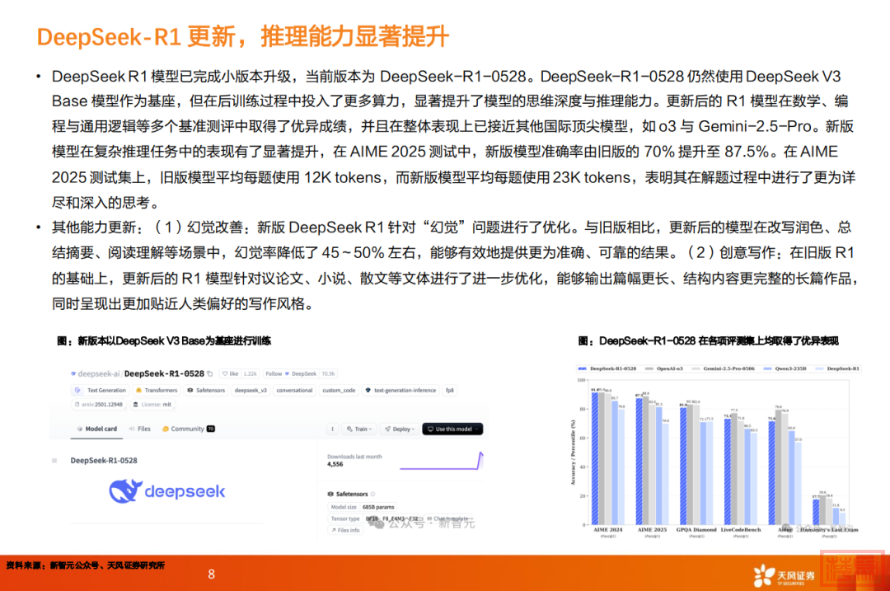Click the Qwen3-235B legend swatch
Viewport: 890px width, 591px height.
click(x=768, y=368)
